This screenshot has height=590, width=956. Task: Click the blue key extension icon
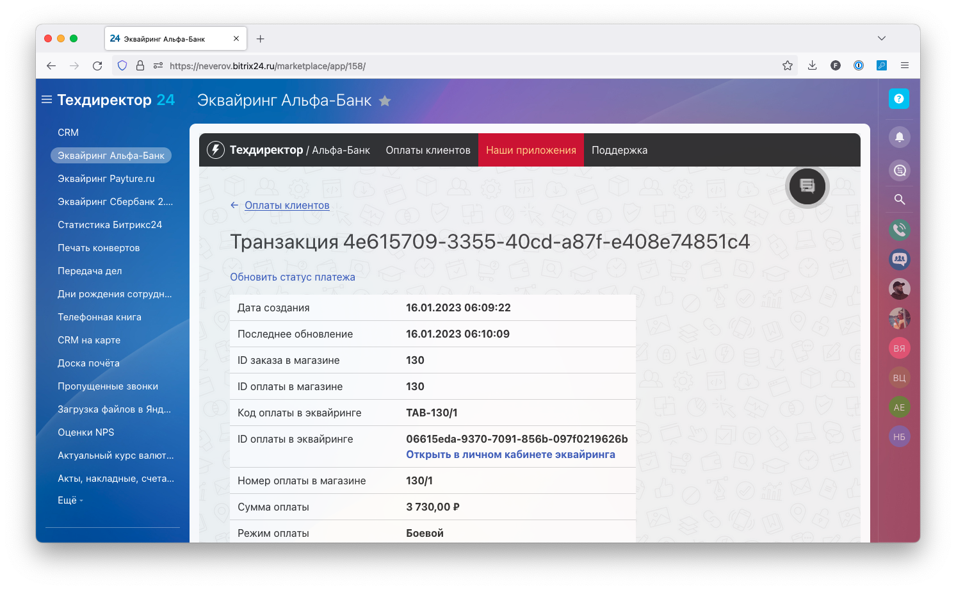(x=882, y=65)
